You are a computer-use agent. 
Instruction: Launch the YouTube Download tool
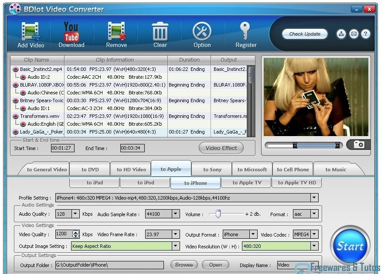point(71,35)
